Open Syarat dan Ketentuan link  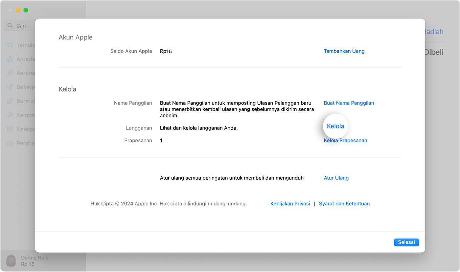coord(344,204)
